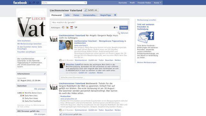Click the calendar event attach icon

tap(71, 27)
